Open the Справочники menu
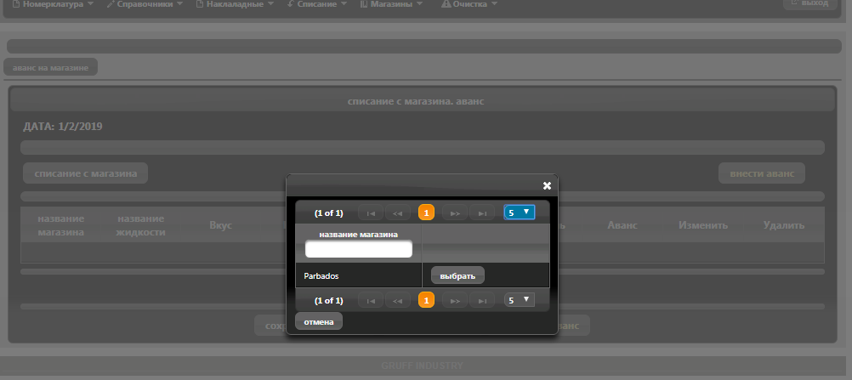852x380 pixels. [x=145, y=3]
